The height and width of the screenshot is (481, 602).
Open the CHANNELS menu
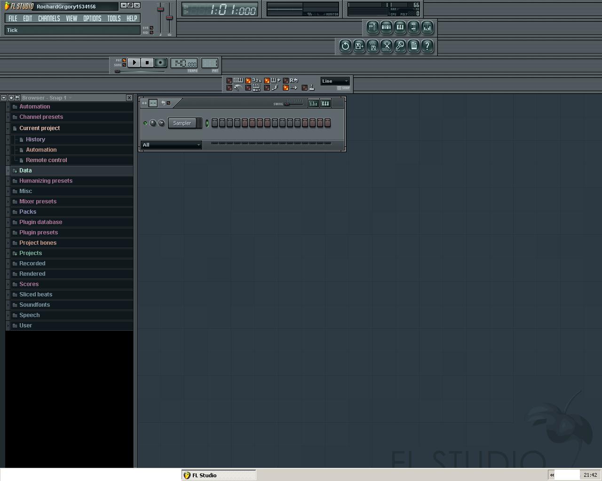click(49, 18)
